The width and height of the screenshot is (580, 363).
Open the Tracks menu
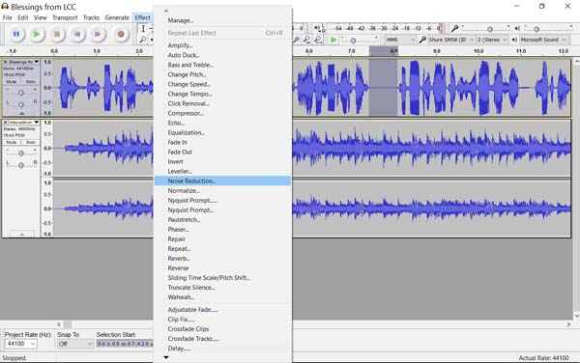[91, 17]
